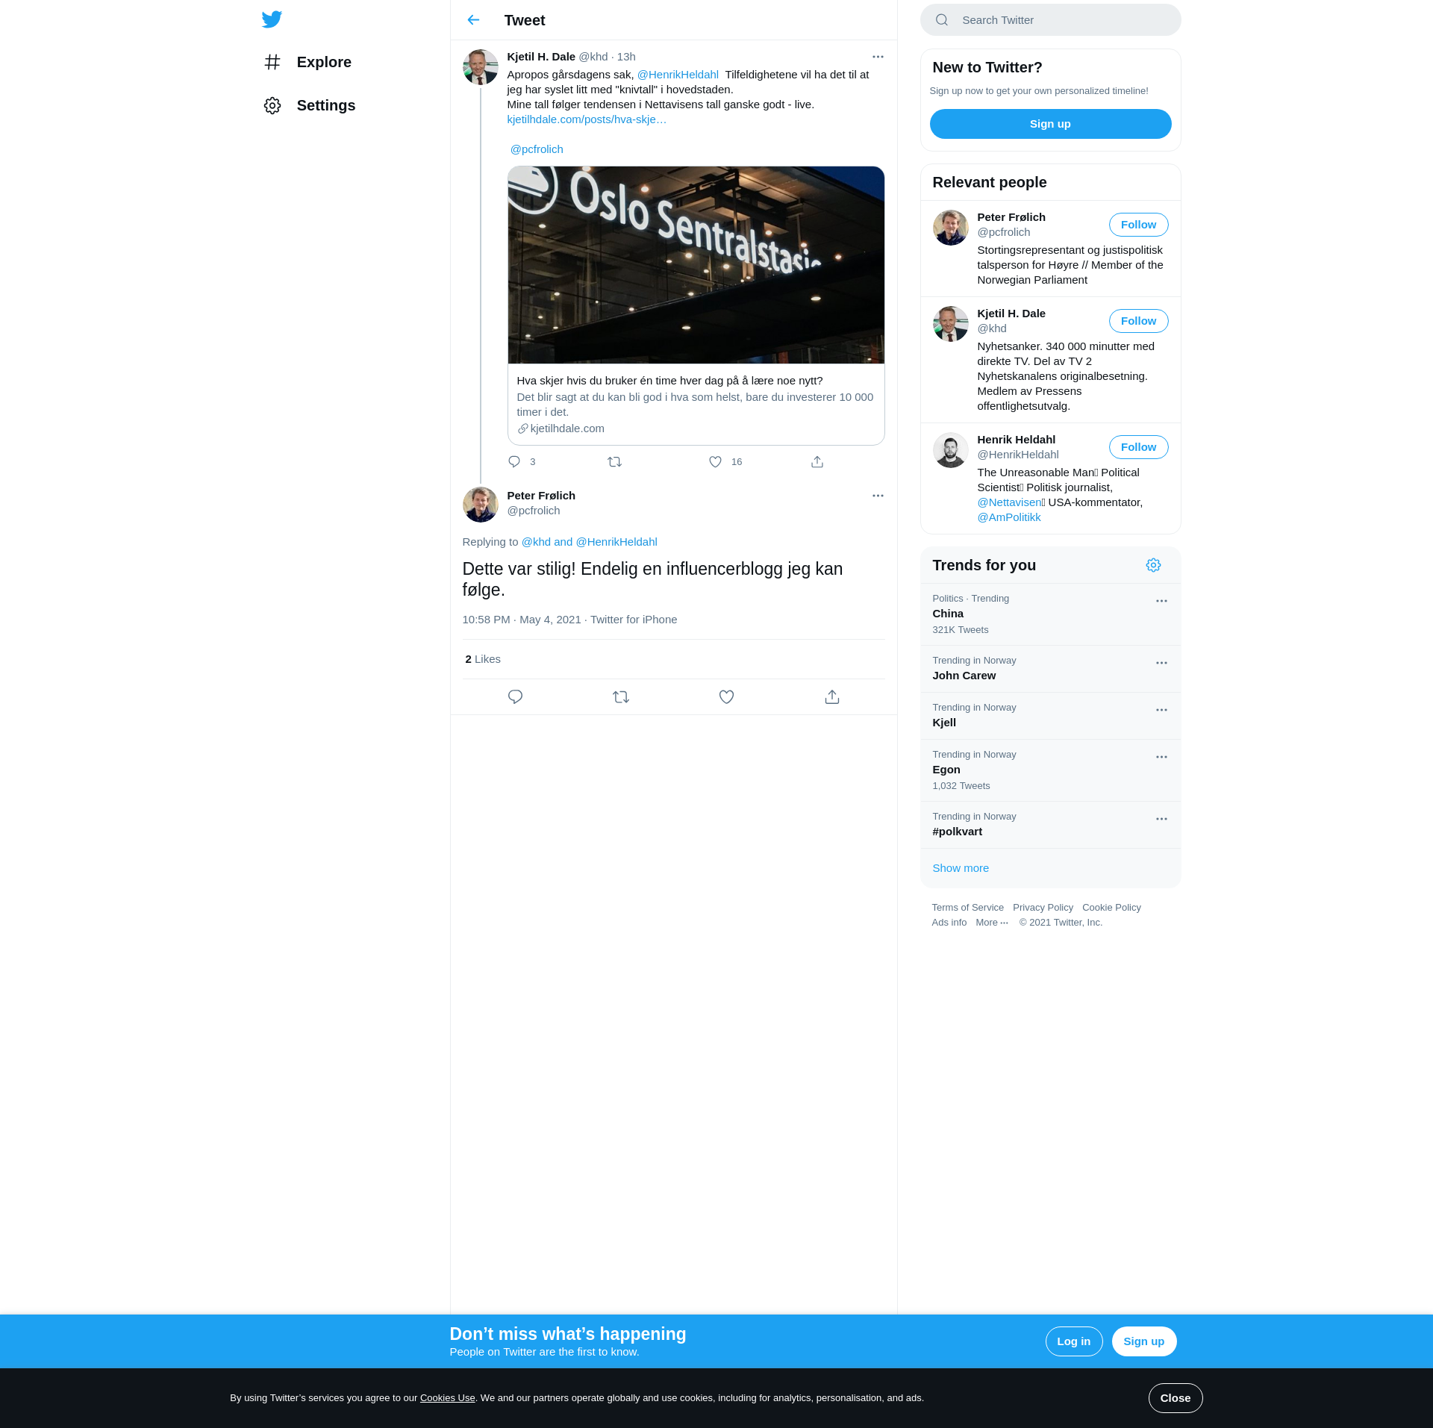Open more options for the John Carew trend
Image resolution: width=1433 pixels, height=1428 pixels.
[x=1161, y=663]
